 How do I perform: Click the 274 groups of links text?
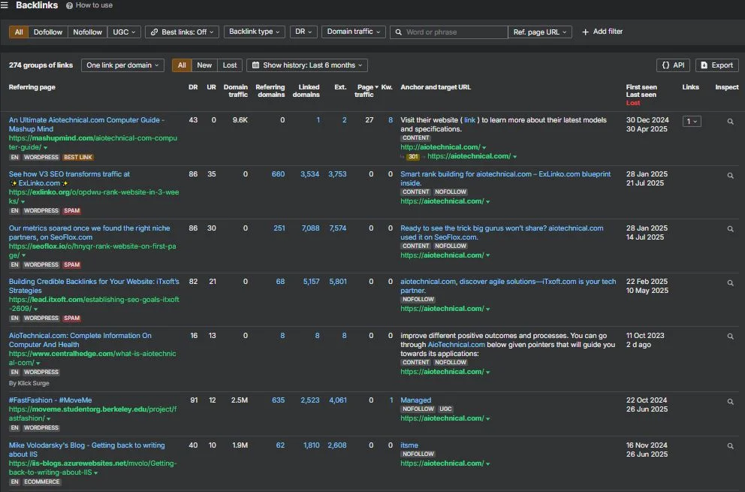pyautogui.click(x=41, y=65)
